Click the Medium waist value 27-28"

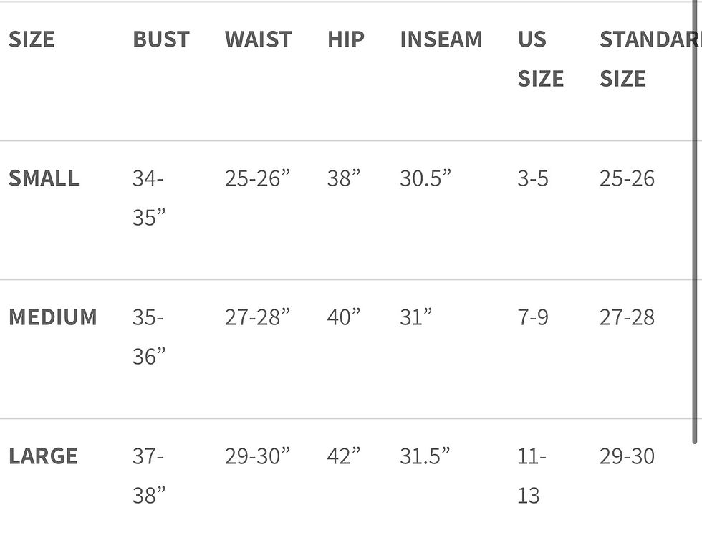tap(257, 317)
